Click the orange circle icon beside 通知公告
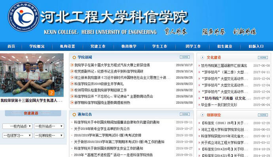 (74, 114)
